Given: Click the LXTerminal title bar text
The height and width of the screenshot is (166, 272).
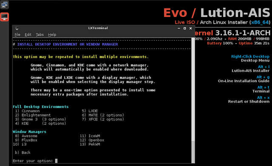Looking at the screenshot, I should (x=98, y=28).
